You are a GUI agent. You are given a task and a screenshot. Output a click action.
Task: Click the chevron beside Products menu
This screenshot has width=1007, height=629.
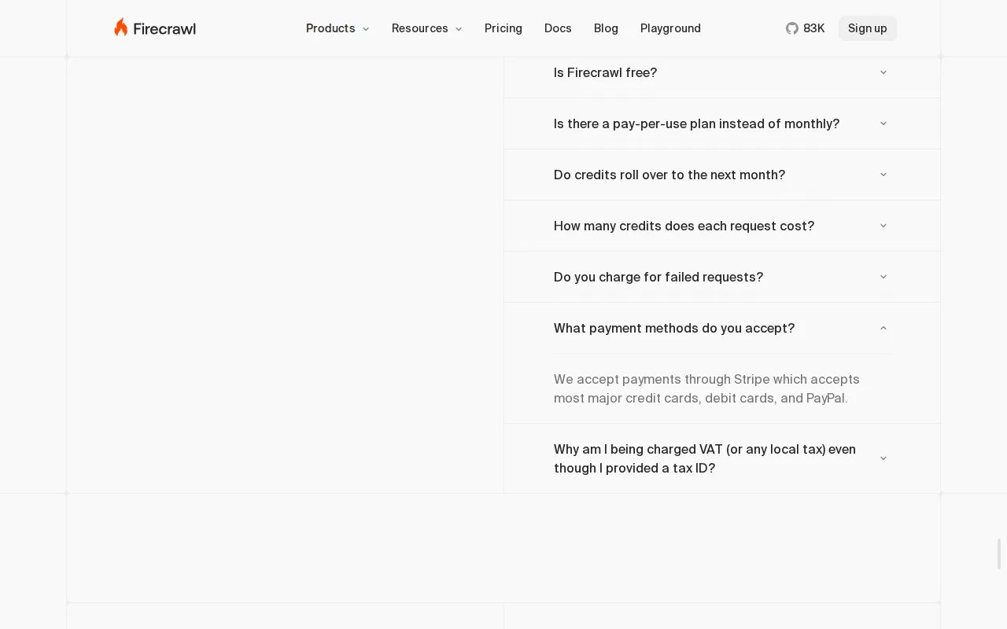coord(365,29)
